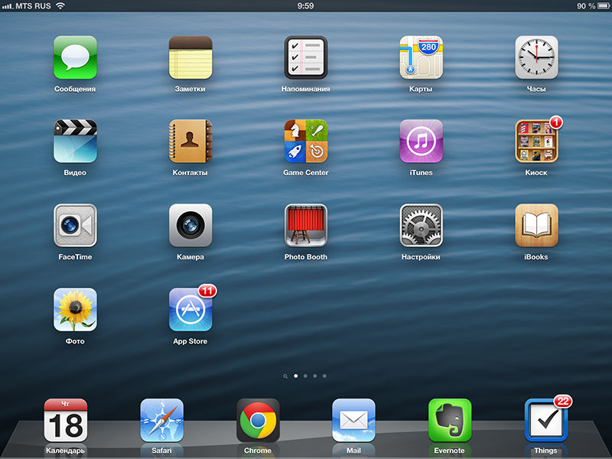Launch Chrome from the dock
Screen dimensions: 612x459
258,420
